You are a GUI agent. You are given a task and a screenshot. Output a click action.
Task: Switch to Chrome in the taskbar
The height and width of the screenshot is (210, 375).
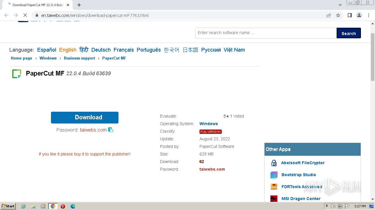pyautogui.click(x=53, y=206)
